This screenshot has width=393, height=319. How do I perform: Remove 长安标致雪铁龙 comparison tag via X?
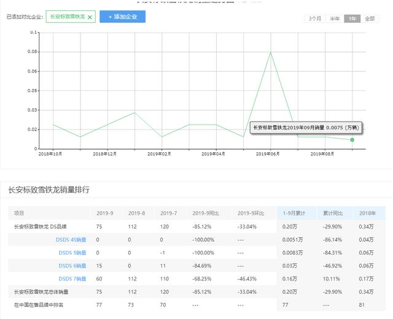pyautogui.click(x=90, y=17)
